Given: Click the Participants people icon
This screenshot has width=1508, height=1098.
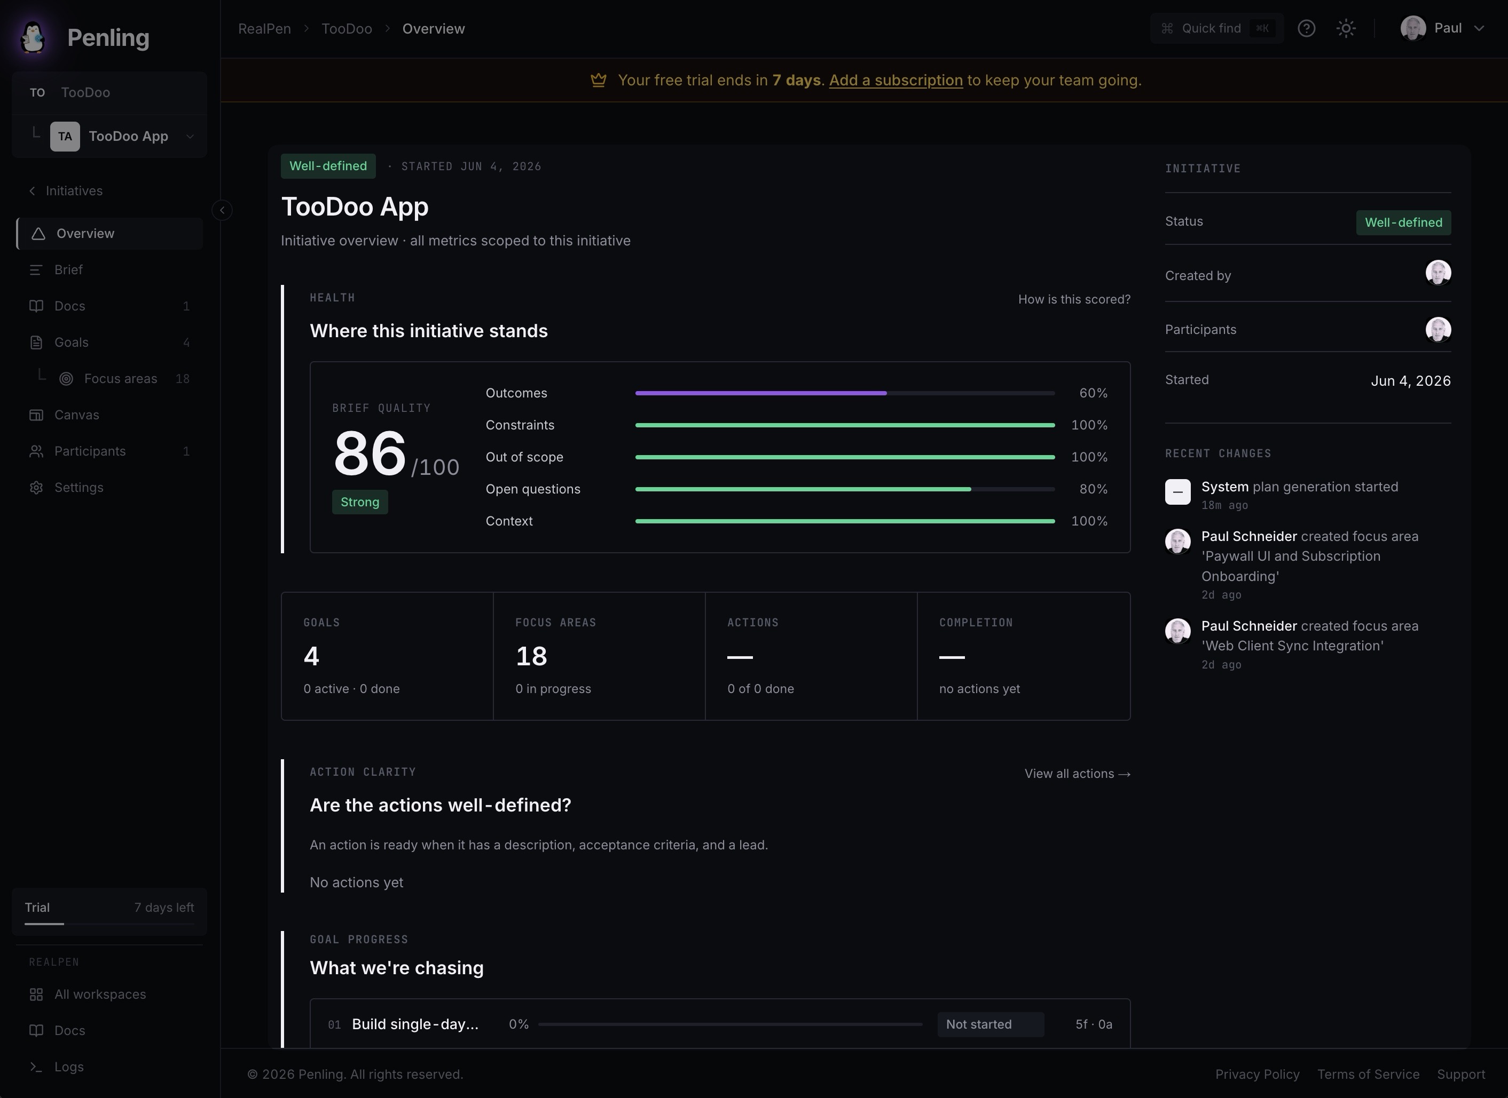Looking at the screenshot, I should point(36,451).
